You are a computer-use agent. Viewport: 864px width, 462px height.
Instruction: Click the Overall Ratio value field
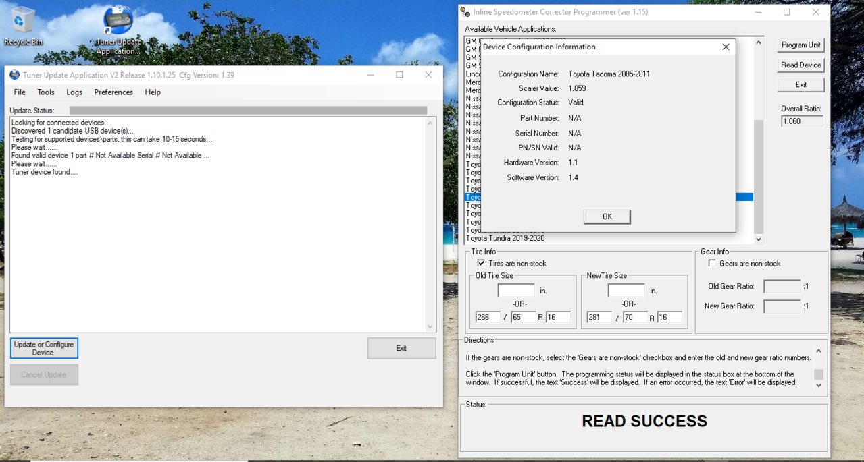click(802, 121)
